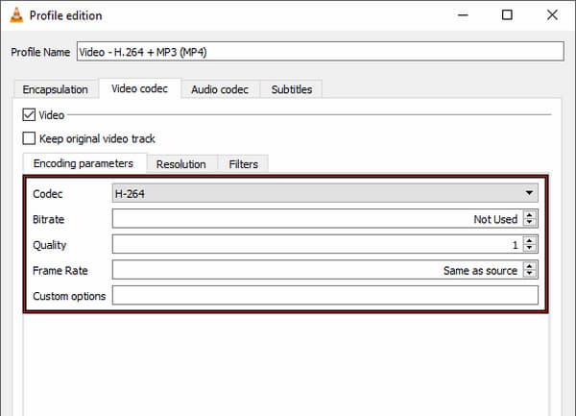
Task: Increase Quality with up arrow
Action: (529, 241)
